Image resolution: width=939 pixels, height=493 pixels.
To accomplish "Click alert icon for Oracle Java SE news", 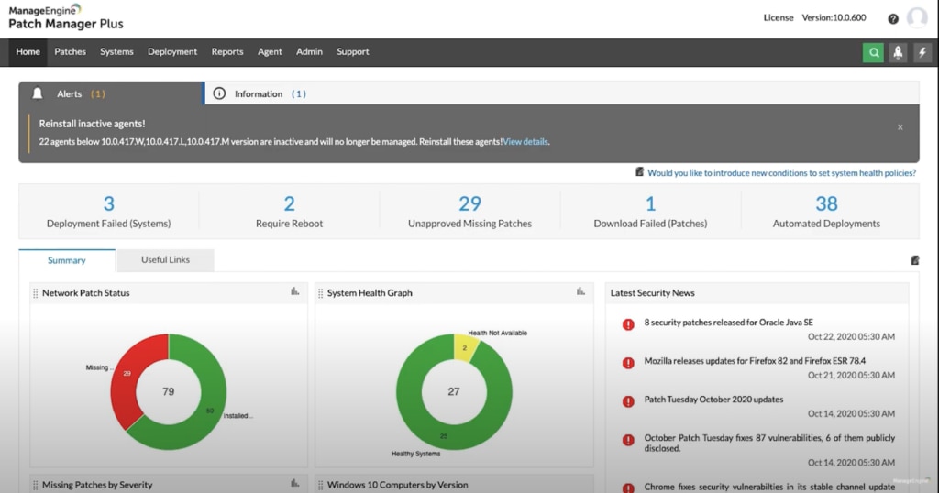I will pyautogui.click(x=628, y=324).
